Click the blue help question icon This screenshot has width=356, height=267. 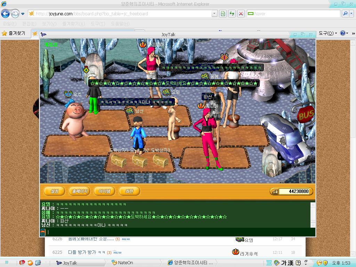coord(342,33)
